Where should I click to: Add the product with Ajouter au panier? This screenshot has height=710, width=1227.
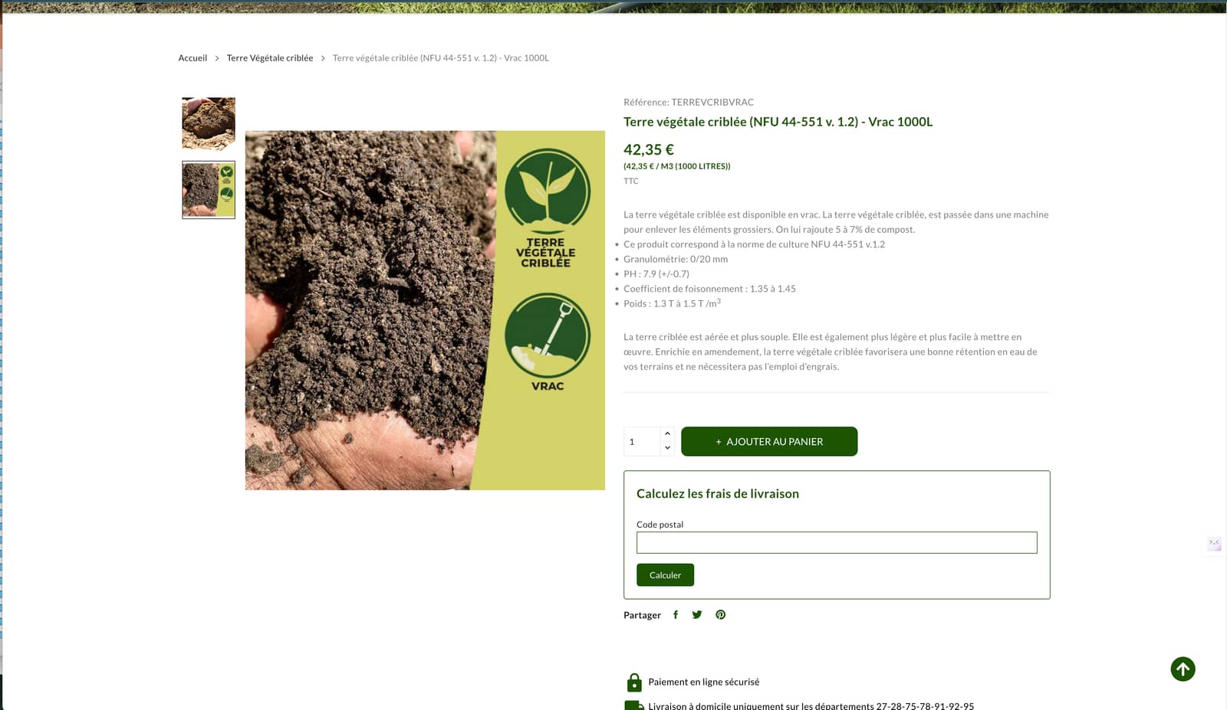(x=769, y=441)
